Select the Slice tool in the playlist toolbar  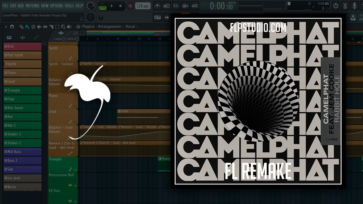pos(51,27)
